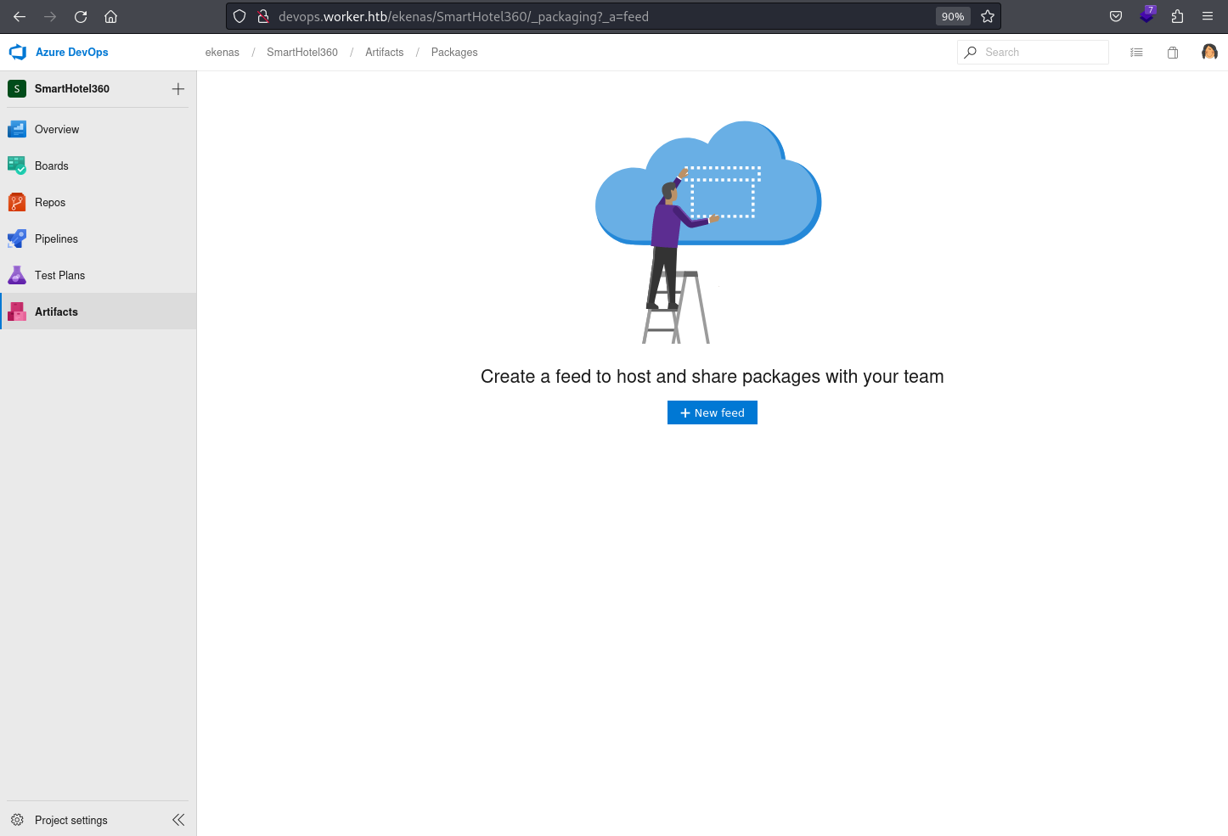Reload the page with refresh icon
1228x836 pixels.
click(81, 16)
